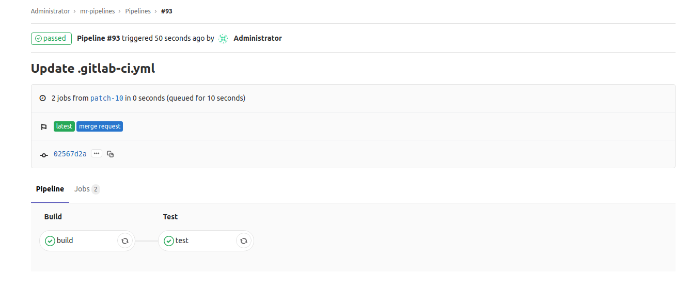The height and width of the screenshot is (289, 690).
Task: Open the Administrator user profile link
Action: click(x=258, y=38)
